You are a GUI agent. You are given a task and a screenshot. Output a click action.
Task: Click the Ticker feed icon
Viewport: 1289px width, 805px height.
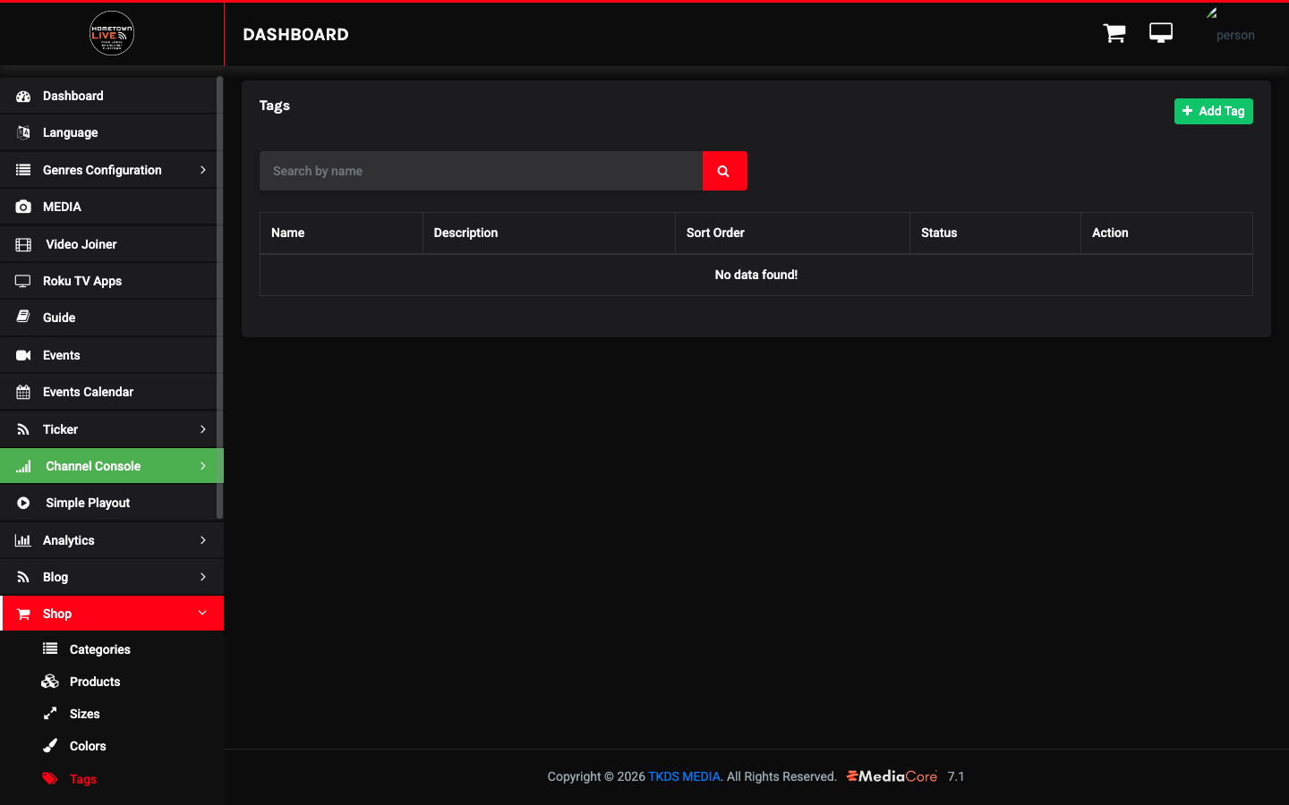[x=23, y=429]
